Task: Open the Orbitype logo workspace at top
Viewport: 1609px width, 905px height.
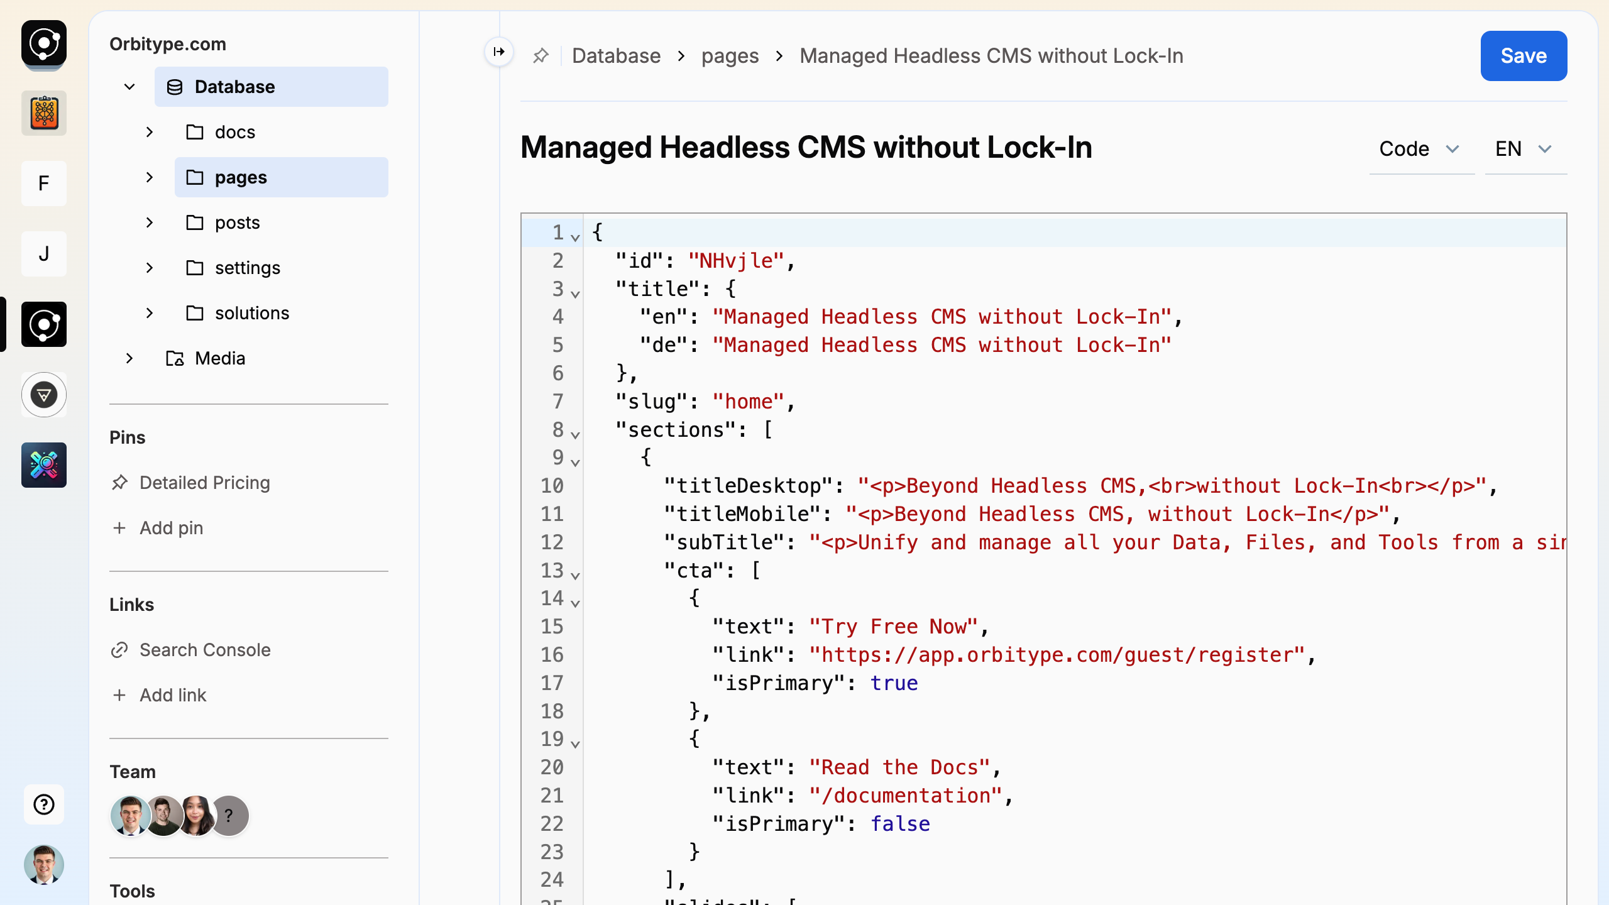Action: click(x=44, y=43)
